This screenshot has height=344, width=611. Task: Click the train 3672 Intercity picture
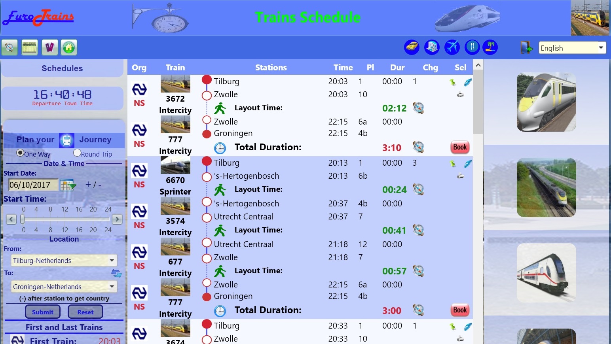(175, 84)
